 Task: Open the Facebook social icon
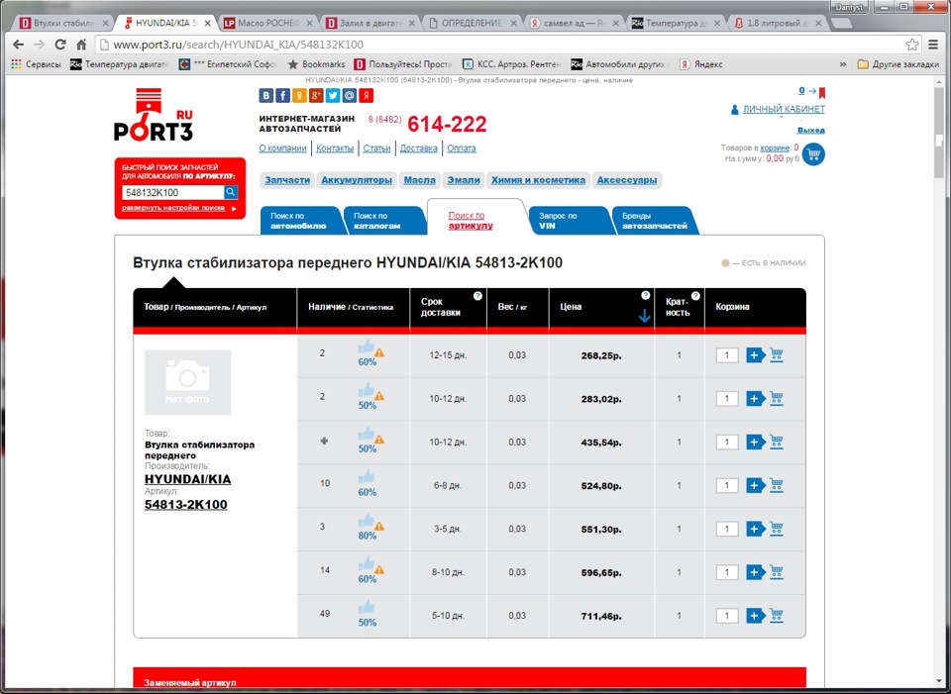(282, 96)
